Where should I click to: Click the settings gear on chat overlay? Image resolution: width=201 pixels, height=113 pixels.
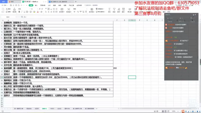point(195,15)
